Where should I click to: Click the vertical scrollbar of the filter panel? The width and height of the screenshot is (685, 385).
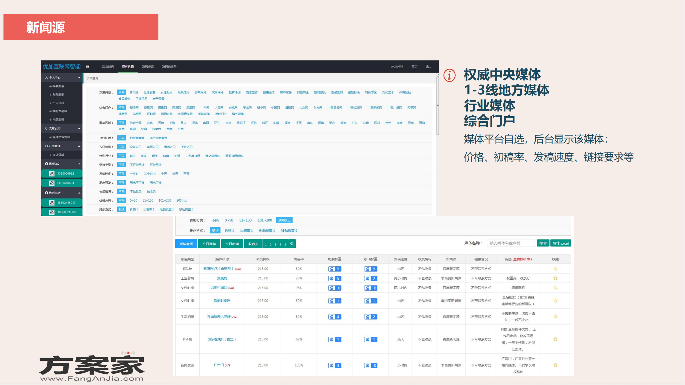[x=437, y=106]
